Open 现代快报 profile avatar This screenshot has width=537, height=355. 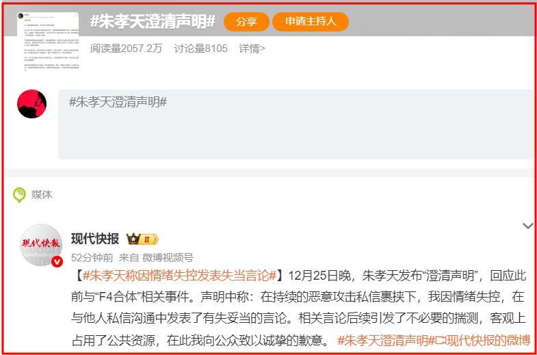click(41, 245)
